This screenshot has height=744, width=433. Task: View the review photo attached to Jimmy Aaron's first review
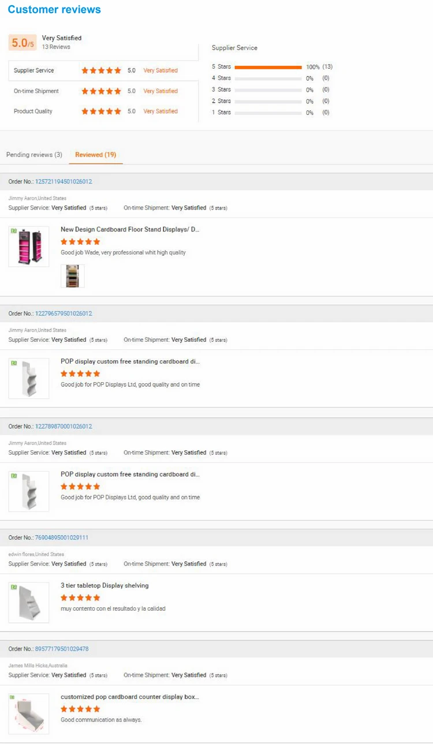[73, 276]
